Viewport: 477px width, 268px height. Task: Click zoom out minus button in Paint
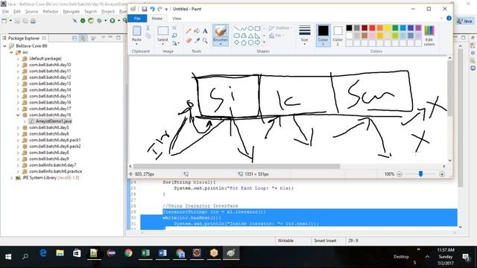pyautogui.click(x=399, y=174)
